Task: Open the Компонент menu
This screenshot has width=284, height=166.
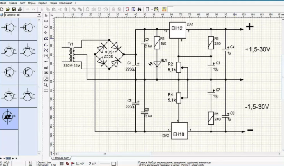Action: click(x=66, y=3)
